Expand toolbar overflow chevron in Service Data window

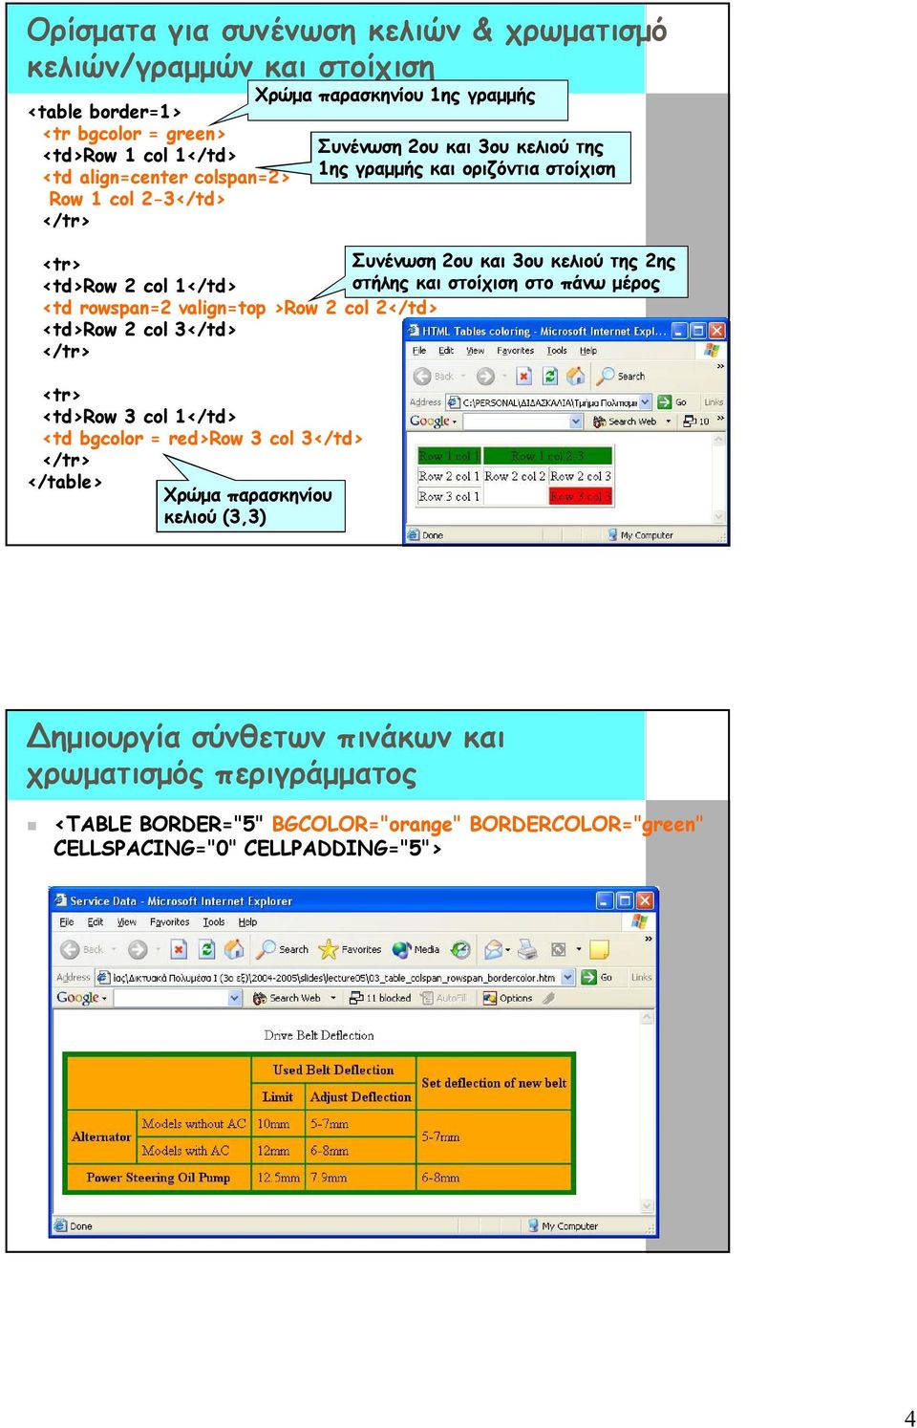[649, 940]
